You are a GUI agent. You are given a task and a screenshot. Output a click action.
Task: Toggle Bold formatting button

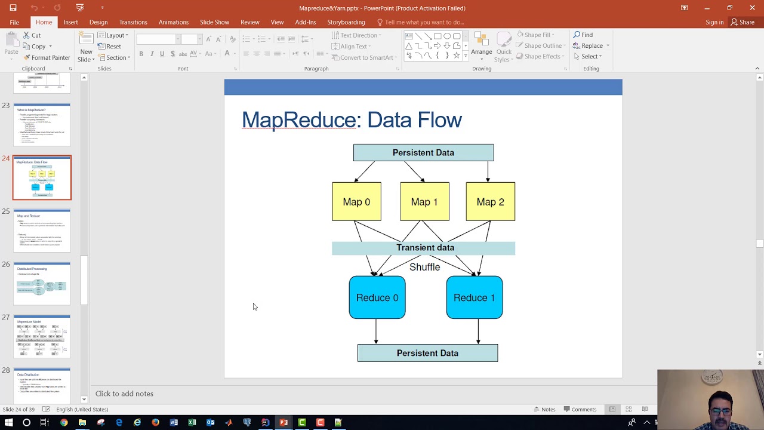pyautogui.click(x=141, y=54)
